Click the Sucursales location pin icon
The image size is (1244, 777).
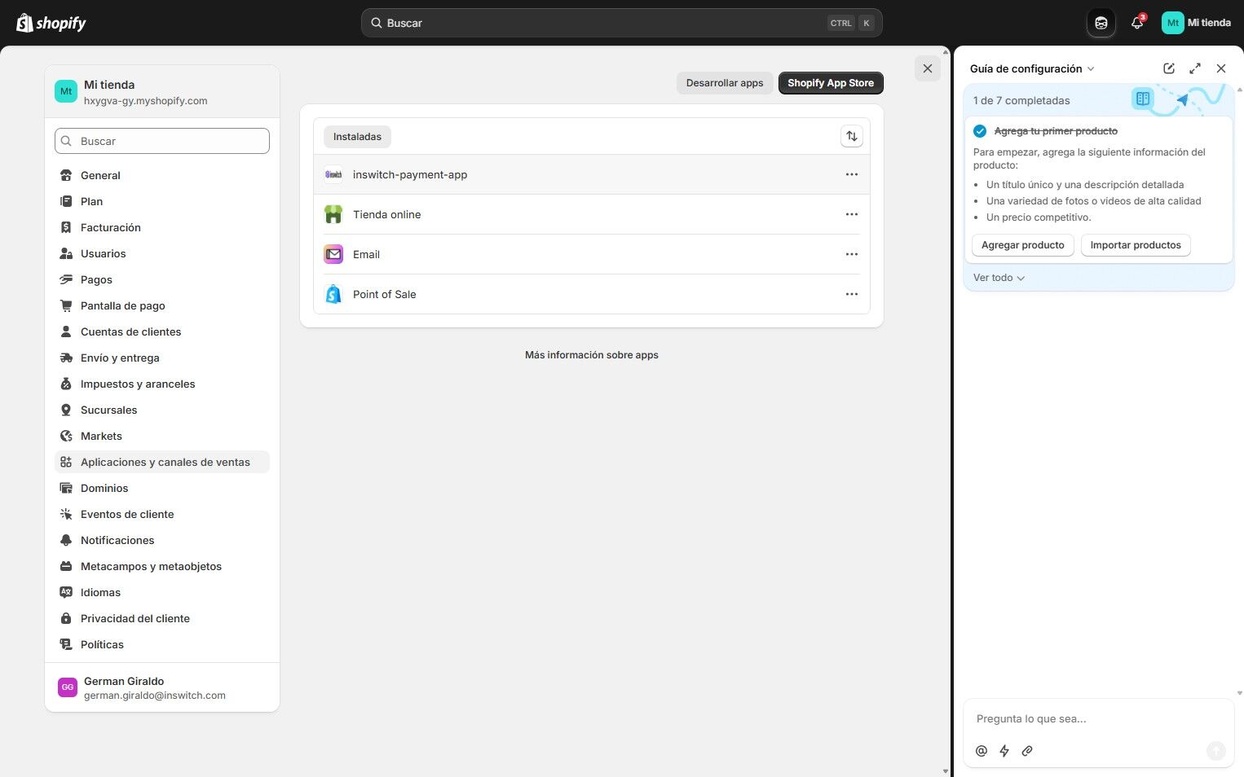click(x=66, y=410)
